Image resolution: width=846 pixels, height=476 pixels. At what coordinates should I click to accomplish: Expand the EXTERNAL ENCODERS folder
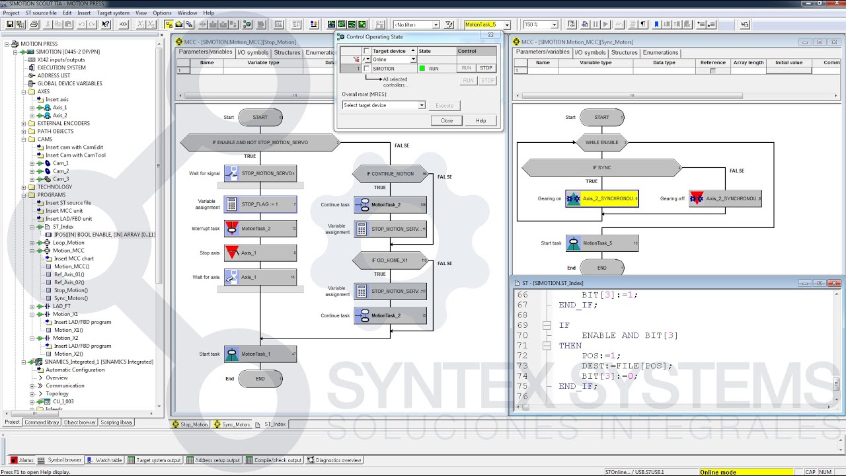tap(24, 123)
